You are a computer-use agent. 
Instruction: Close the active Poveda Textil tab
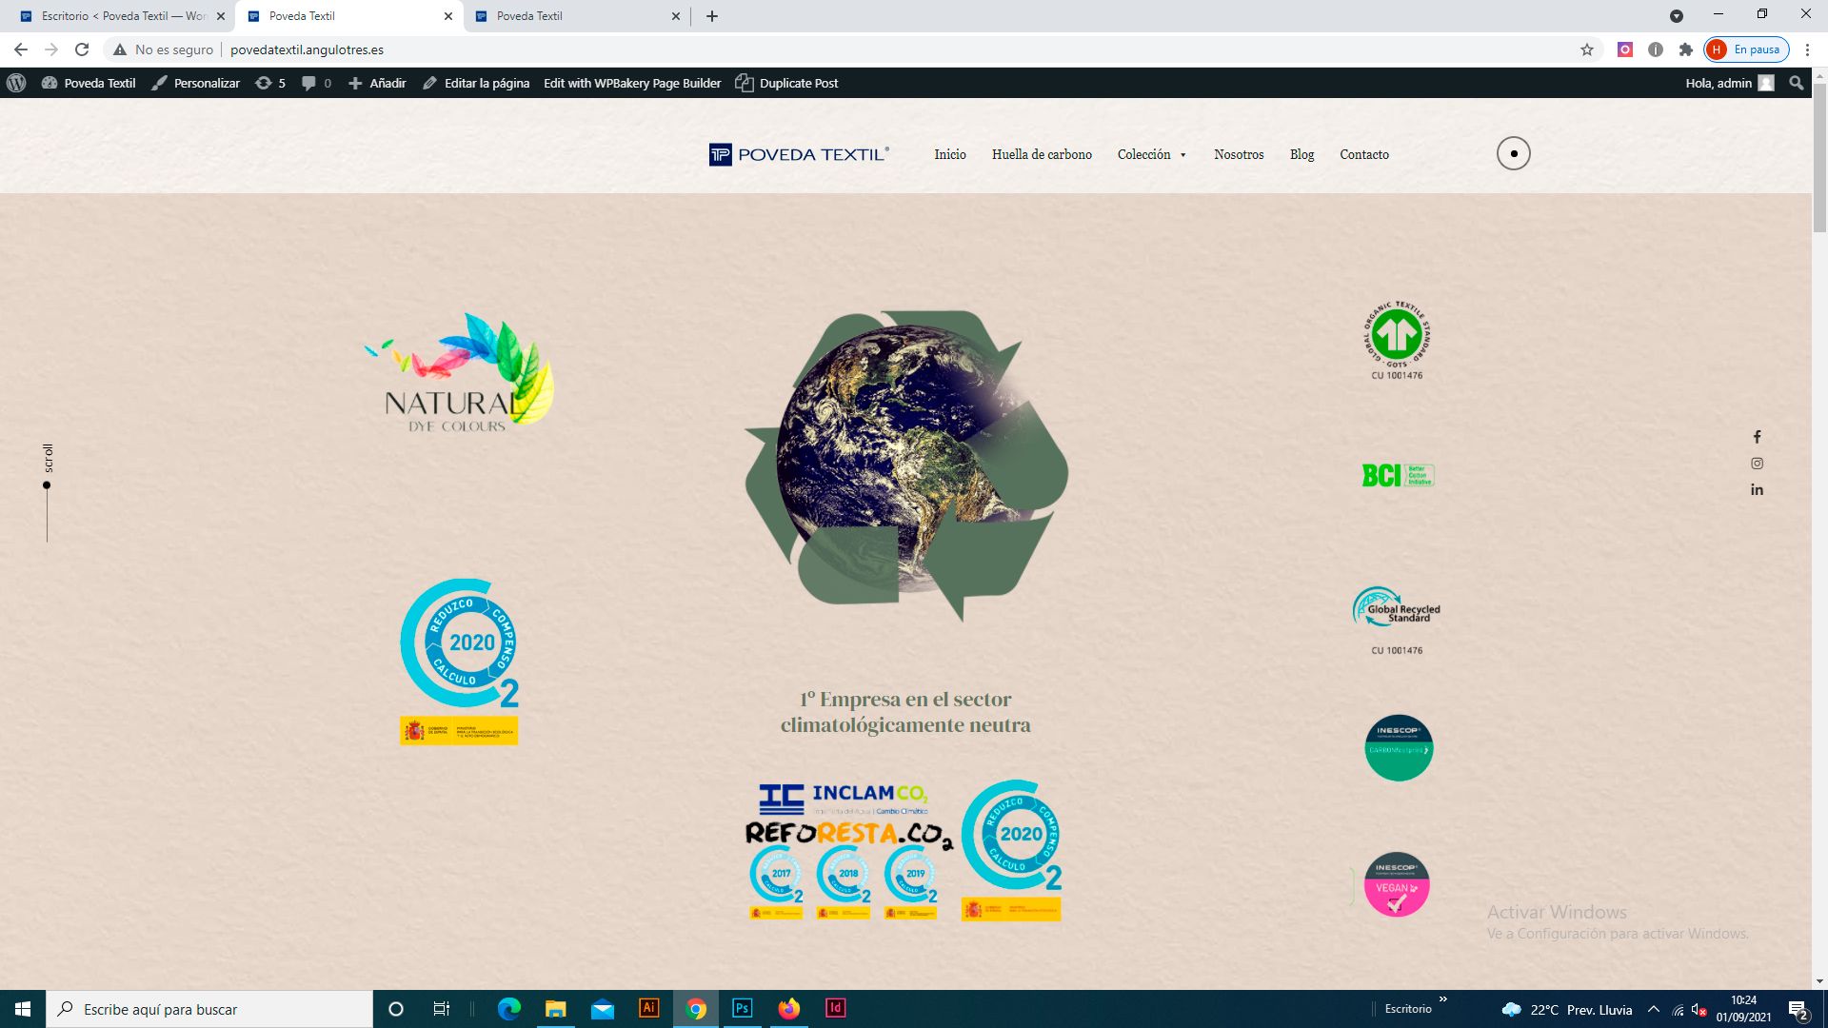pos(448,16)
